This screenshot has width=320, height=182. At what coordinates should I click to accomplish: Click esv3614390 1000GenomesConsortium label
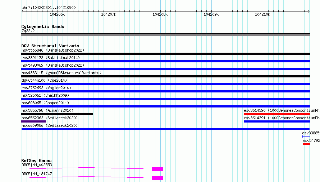(282, 110)
